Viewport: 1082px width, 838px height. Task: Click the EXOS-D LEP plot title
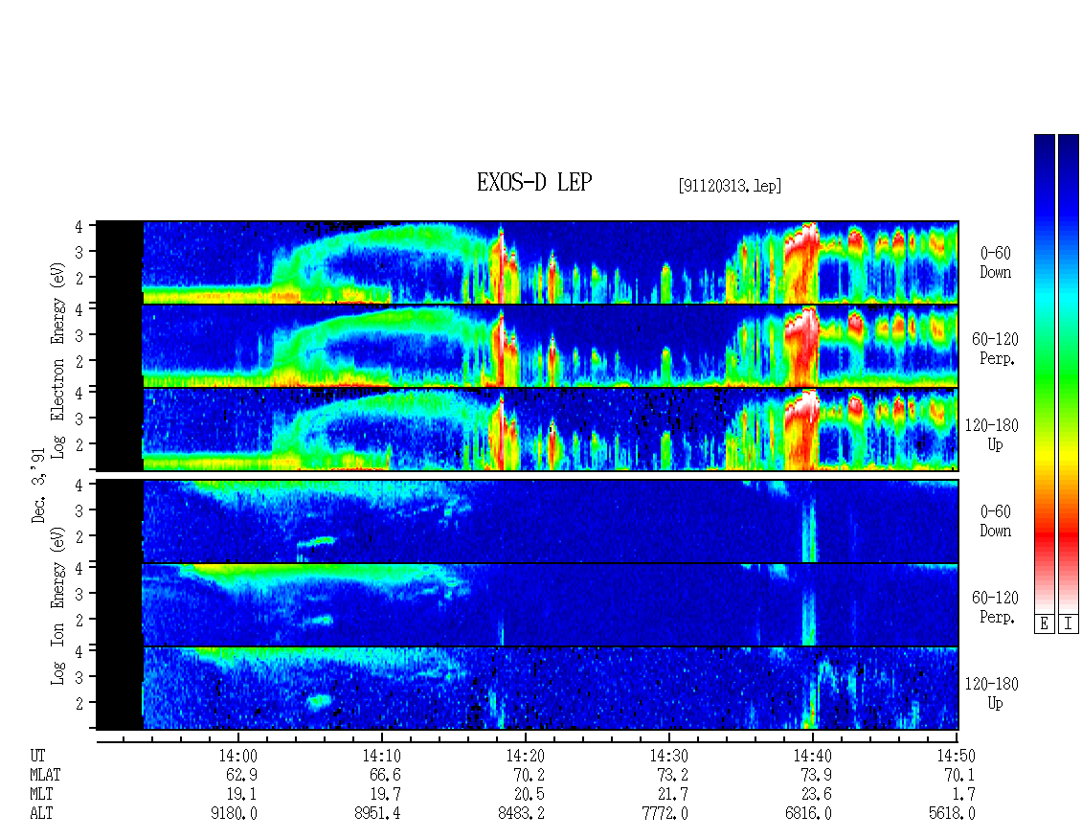pos(534,182)
